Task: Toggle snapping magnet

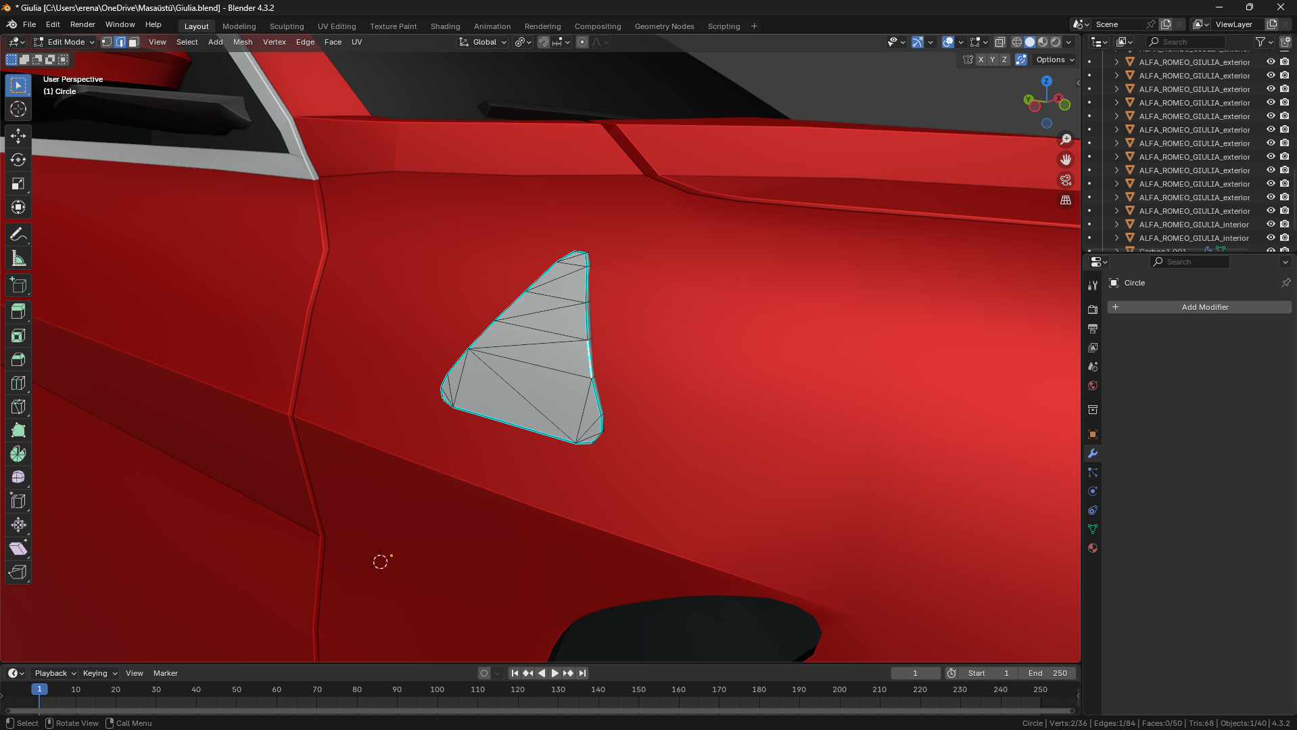Action: click(x=544, y=42)
